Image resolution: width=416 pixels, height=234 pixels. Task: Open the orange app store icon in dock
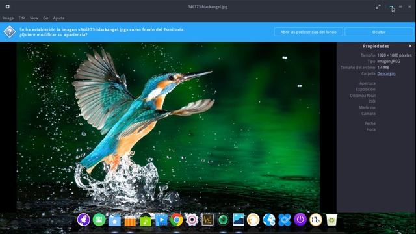pos(130,220)
